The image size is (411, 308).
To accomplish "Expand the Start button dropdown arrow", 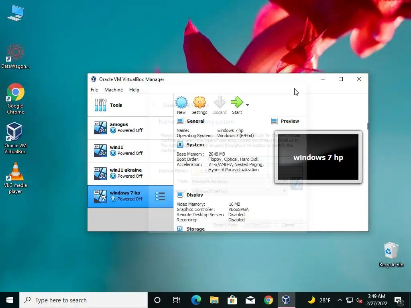I will pyautogui.click(x=247, y=105).
